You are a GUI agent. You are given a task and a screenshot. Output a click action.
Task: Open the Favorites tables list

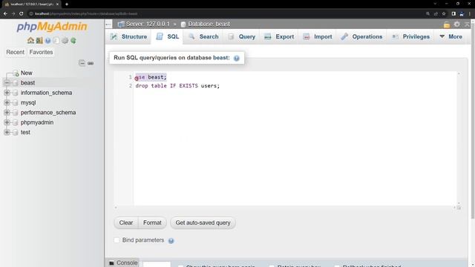click(x=41, y=52)
